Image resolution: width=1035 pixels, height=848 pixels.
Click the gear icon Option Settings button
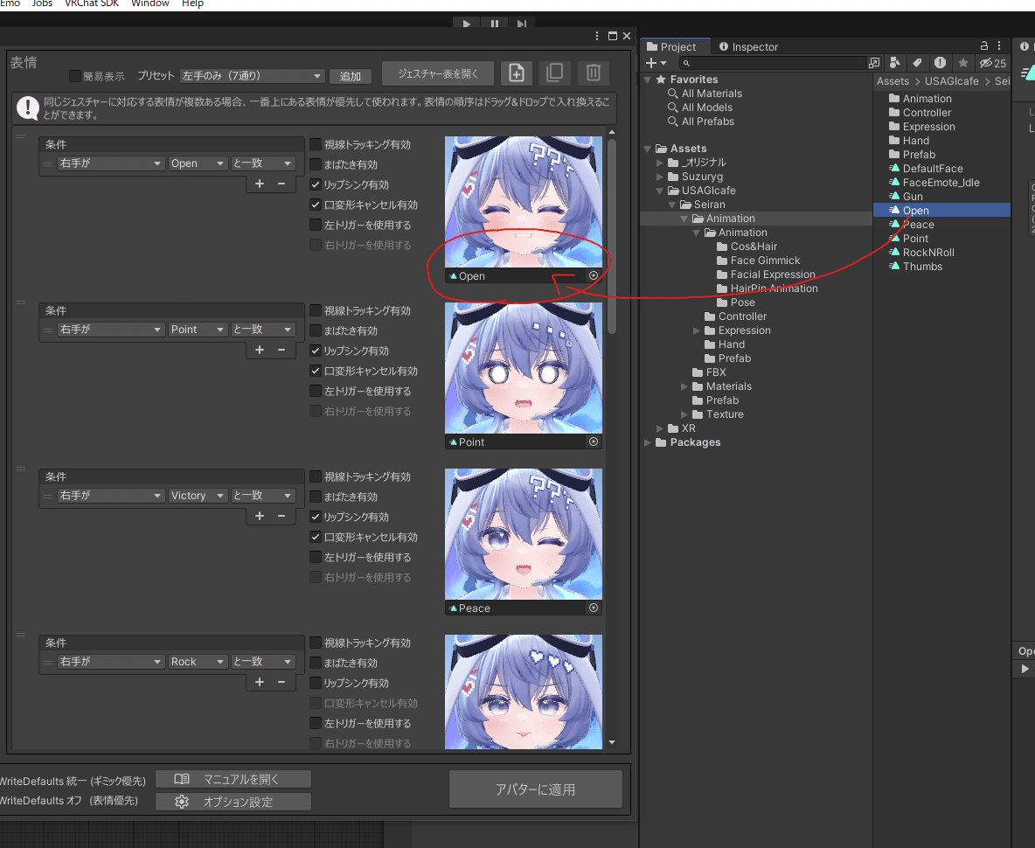tap(233, 801)
